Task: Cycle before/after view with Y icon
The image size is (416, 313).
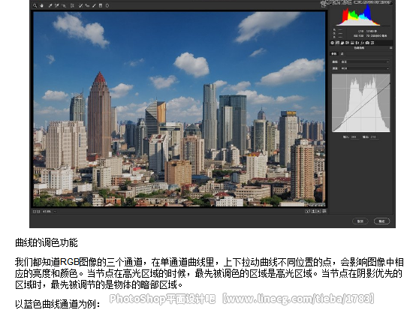Action: [x=307, y=211]
